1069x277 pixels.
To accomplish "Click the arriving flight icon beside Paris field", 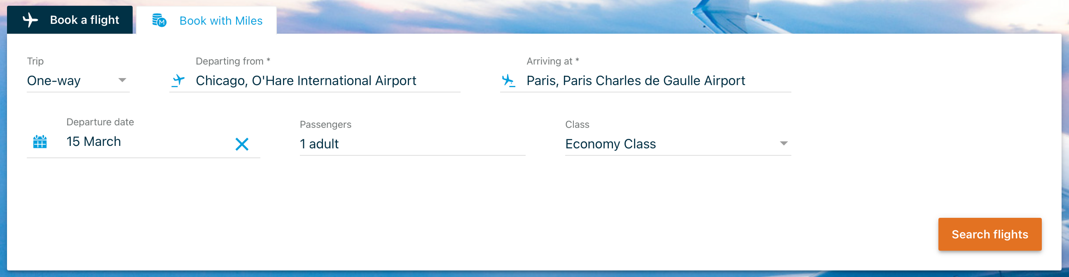I will click(x=509, y=81).
